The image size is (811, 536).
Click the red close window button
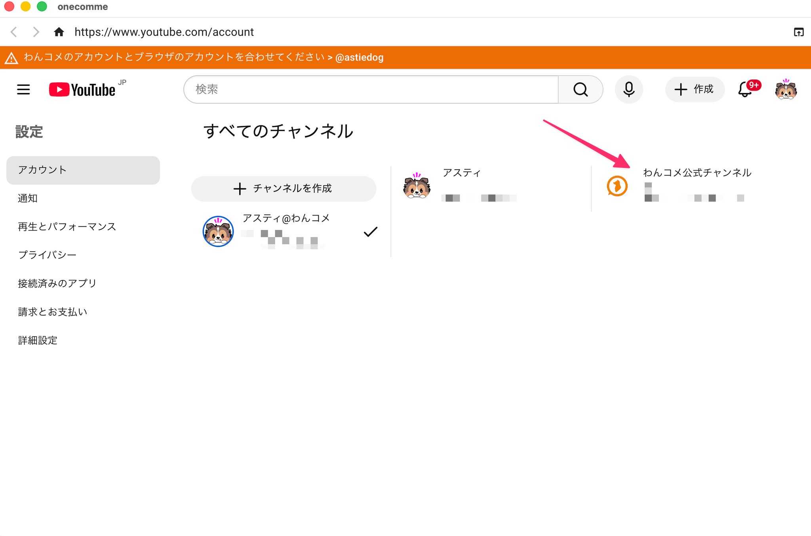coord(9,7)
